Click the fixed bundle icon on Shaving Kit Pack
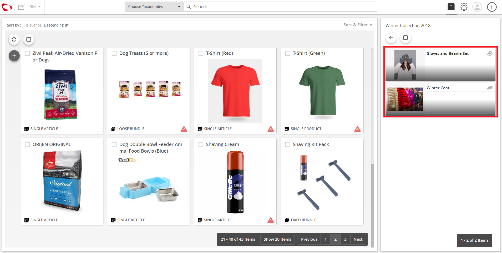Screen dimensions: 502x253 tap(287, 220)
